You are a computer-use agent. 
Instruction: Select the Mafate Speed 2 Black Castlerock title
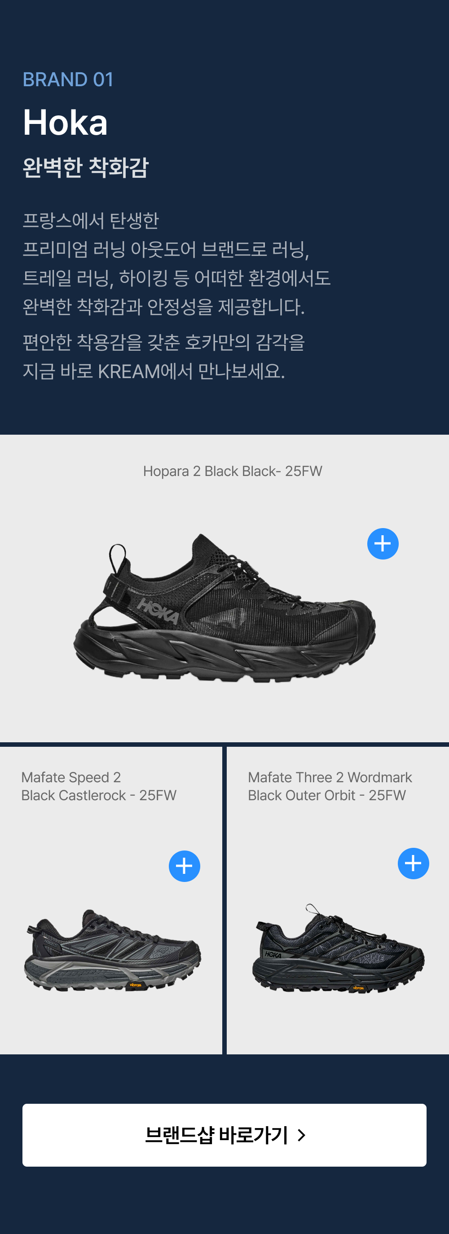point(99,786)
